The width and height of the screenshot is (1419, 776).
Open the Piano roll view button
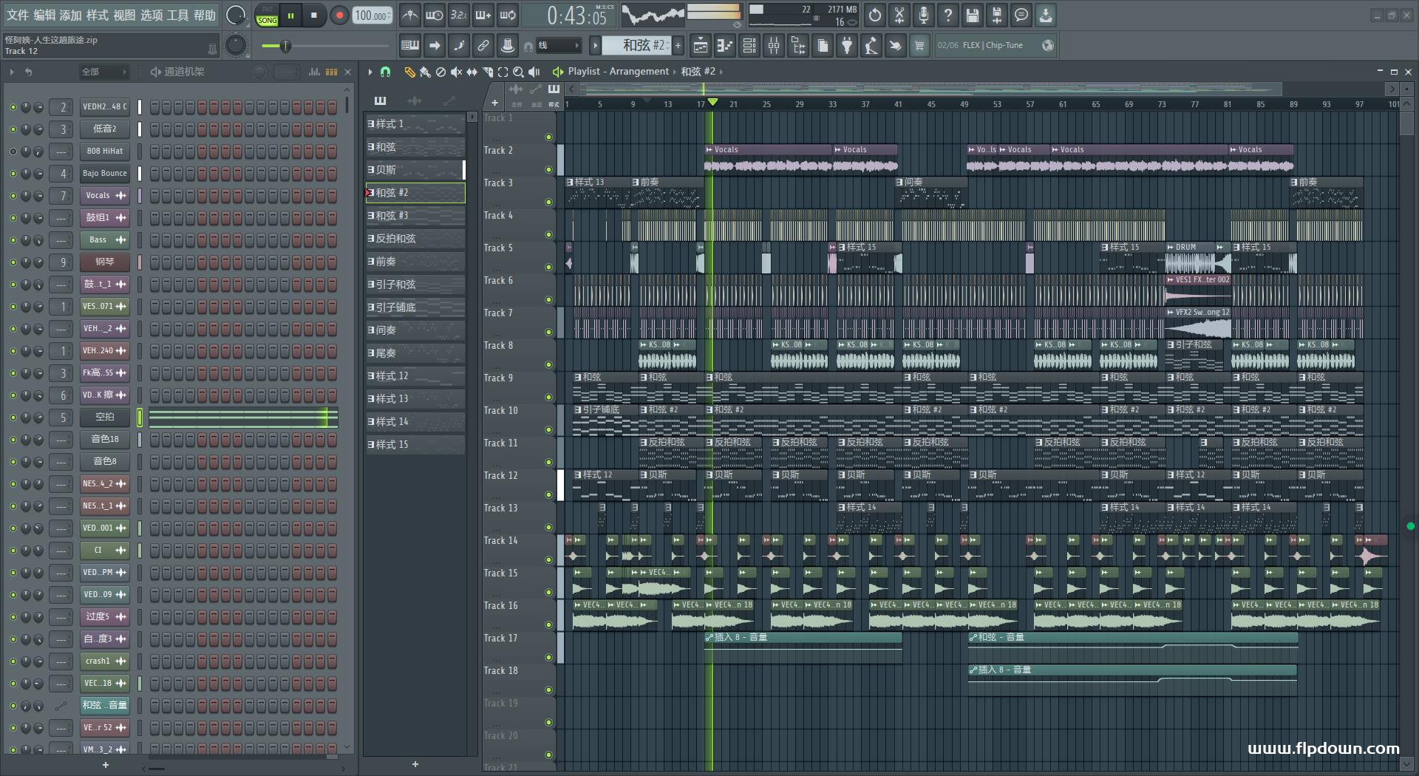724,46
